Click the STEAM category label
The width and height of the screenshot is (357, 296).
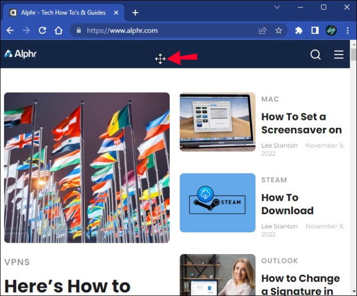(x=274, y=180)
